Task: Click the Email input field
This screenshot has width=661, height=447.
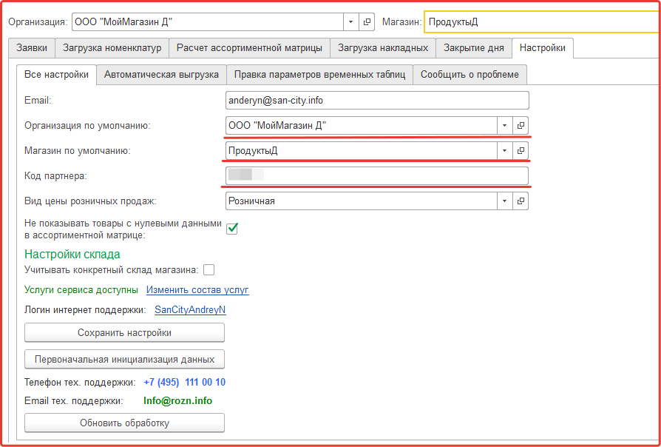Action: pos(377,101)
